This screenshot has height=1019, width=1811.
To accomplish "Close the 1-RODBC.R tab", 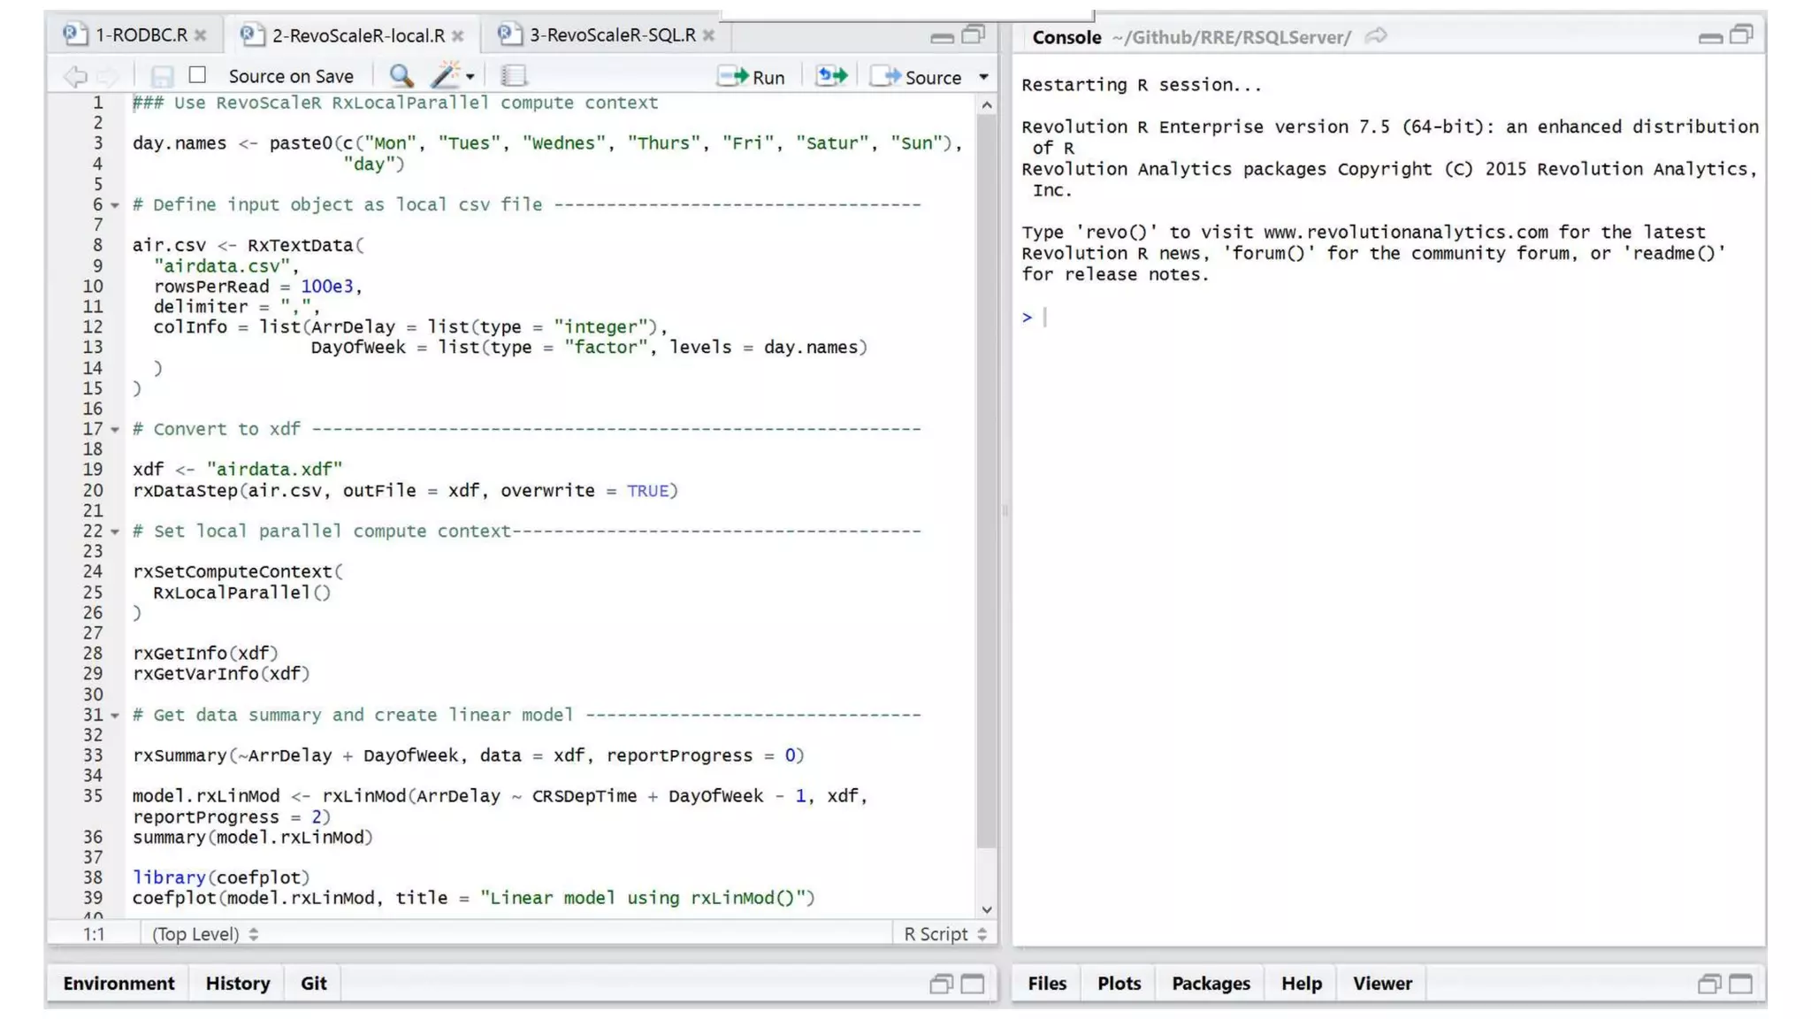I will click(x=201, y=35).
